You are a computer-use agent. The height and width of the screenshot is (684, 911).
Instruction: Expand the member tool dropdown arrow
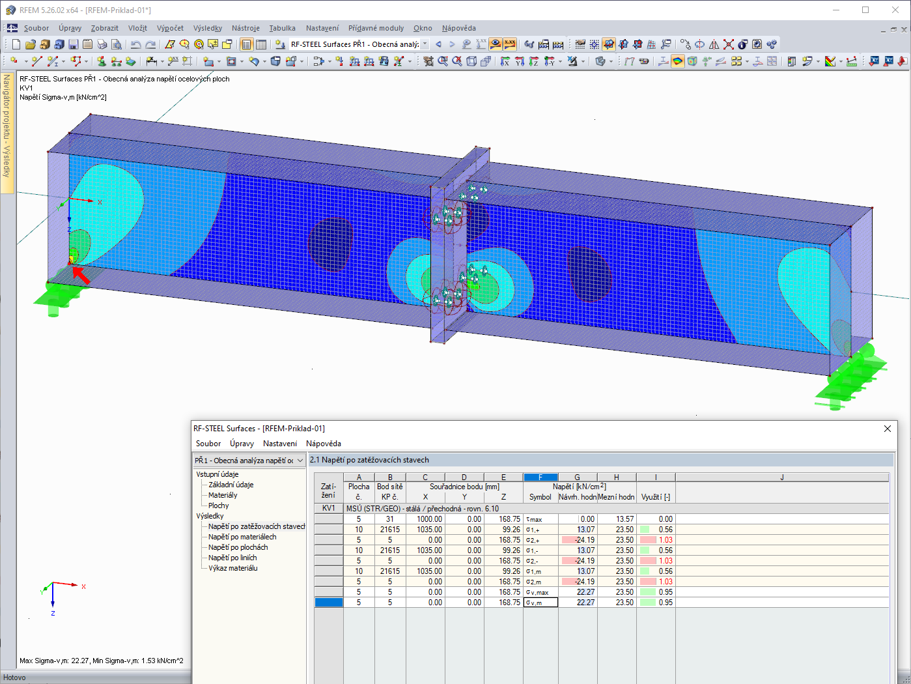click(63, 61)
